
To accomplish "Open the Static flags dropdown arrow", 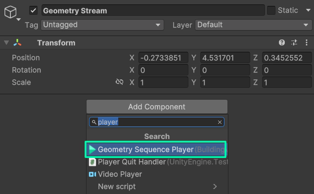I will [x=308, y=10].
